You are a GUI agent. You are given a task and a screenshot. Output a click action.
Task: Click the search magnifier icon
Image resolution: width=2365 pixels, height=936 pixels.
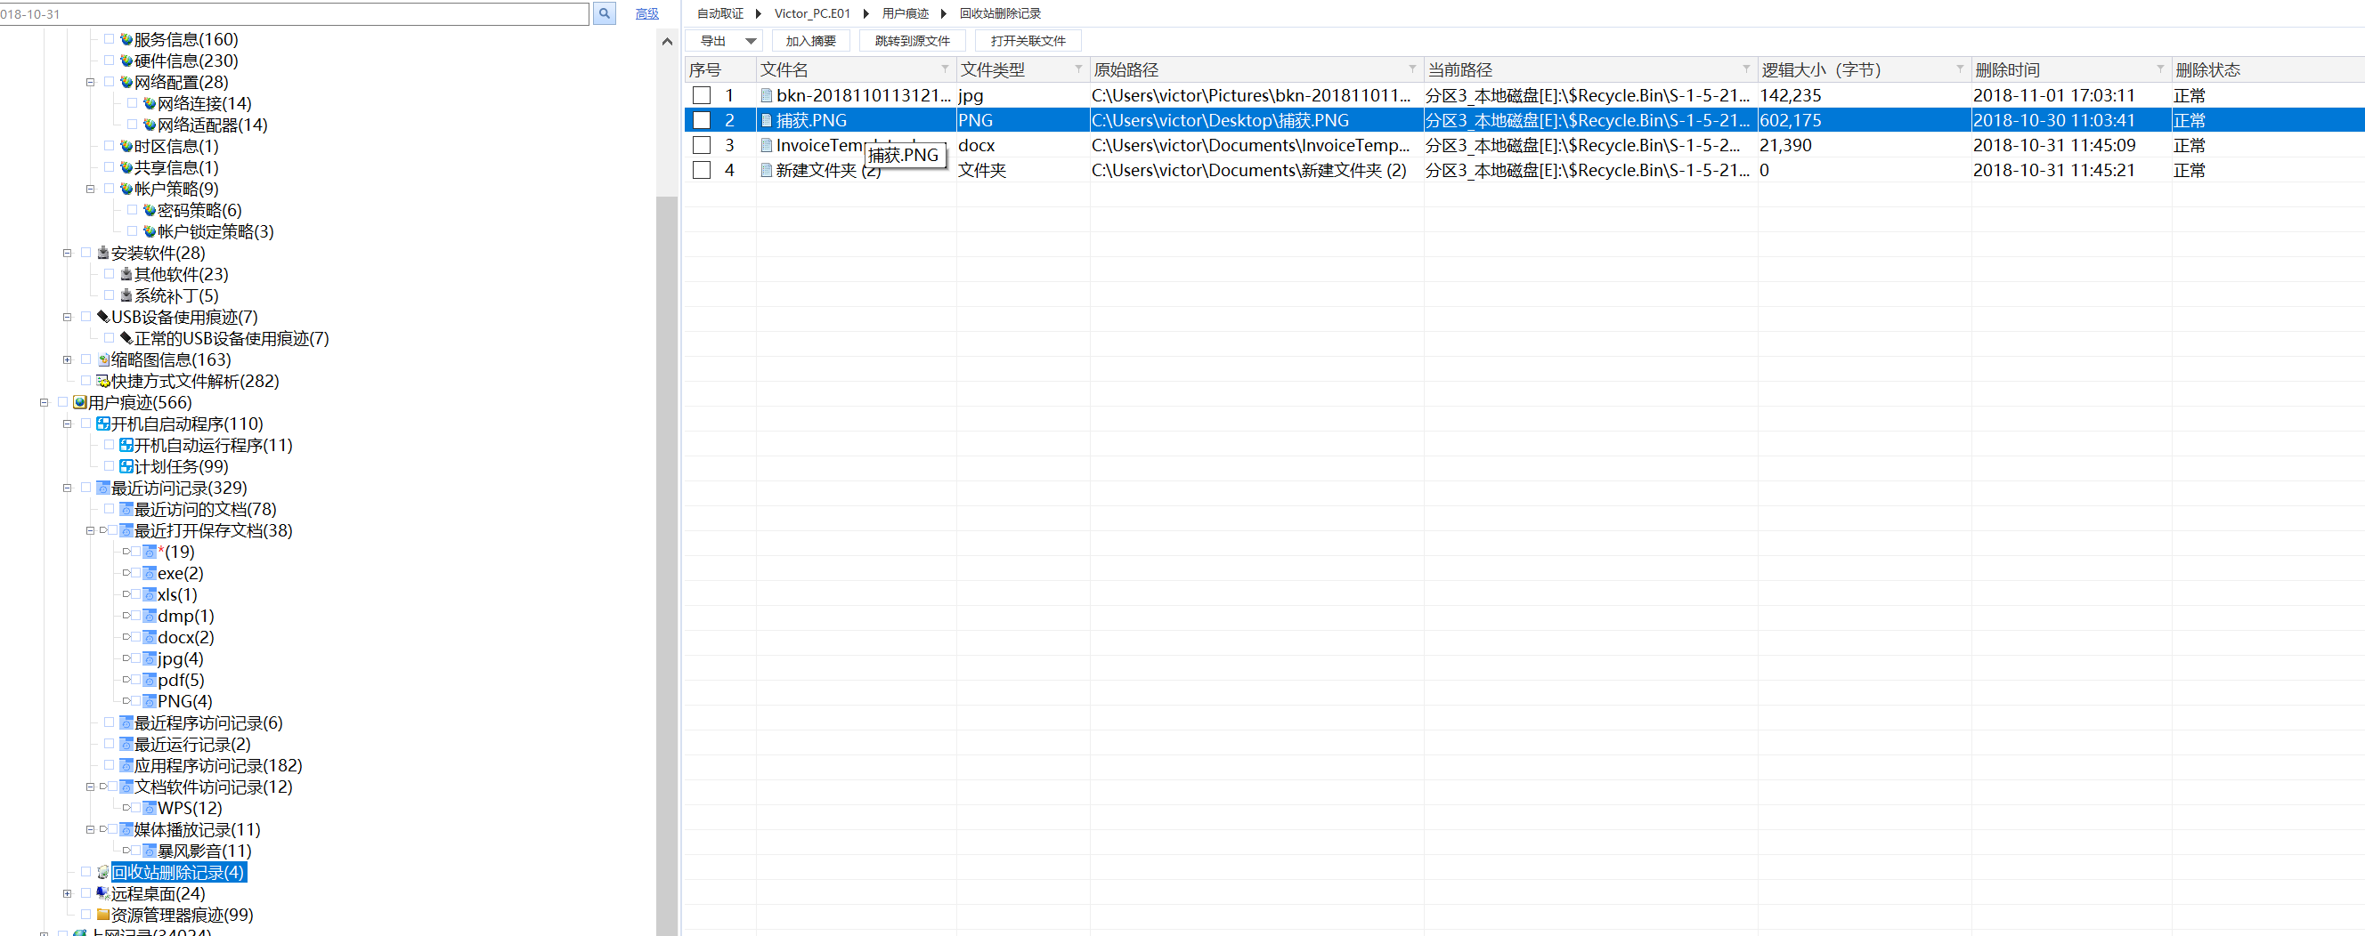[x=604, y=13]
